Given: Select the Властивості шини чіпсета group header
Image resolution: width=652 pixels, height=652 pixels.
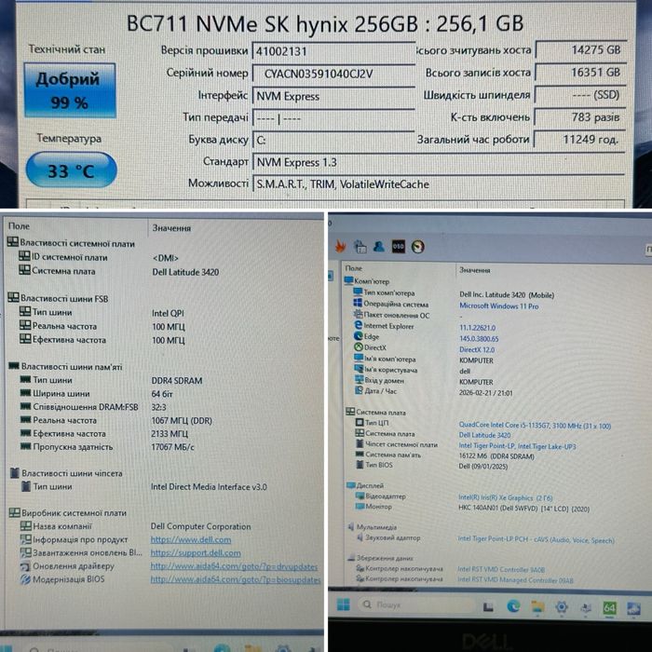Looking at the screenshot, I should pyautogui.click(x=66, y=473).
